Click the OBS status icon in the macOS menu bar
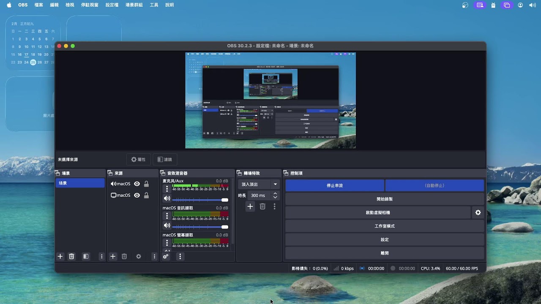This screenshot has height=304, width=541. [x=465, y=5]
